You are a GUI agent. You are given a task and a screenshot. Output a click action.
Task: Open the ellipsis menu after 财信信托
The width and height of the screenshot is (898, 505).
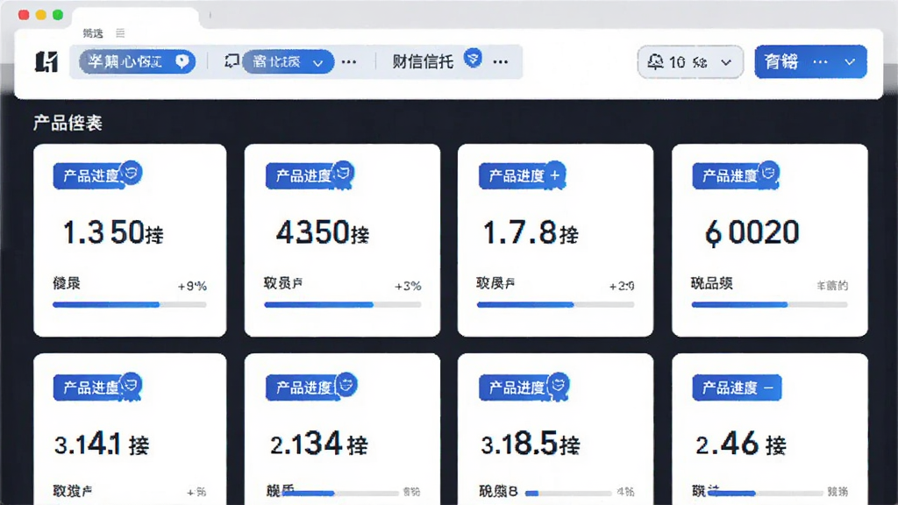(501, 62)
